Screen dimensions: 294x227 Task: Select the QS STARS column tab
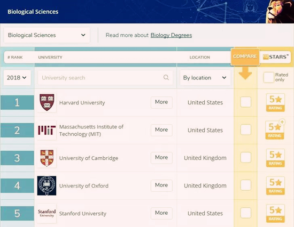(x=276, y=57)
